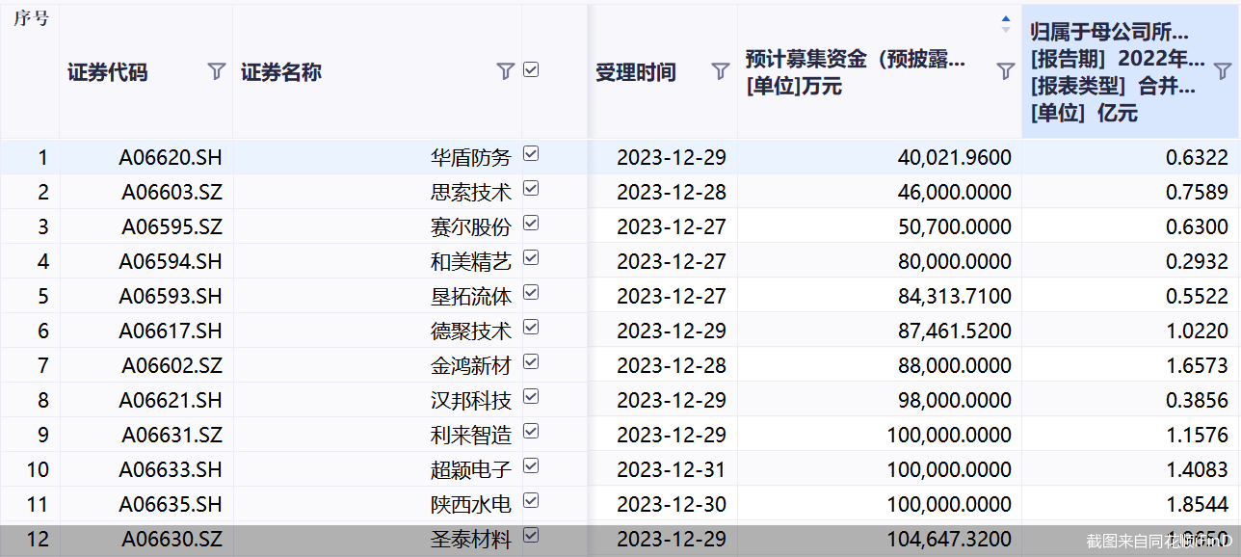Image resolution: width=1241 pixels, height=557 pixels.
Task: Click stock code A06635.SH
Action: click(x=171, y=505)
